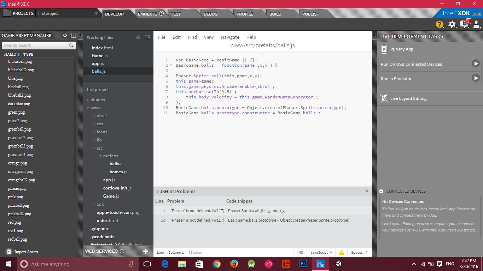
Task: Collapse the www folder
Action: click(x=88, y=108)
